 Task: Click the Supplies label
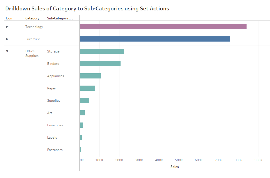click(x=54, y=101)
